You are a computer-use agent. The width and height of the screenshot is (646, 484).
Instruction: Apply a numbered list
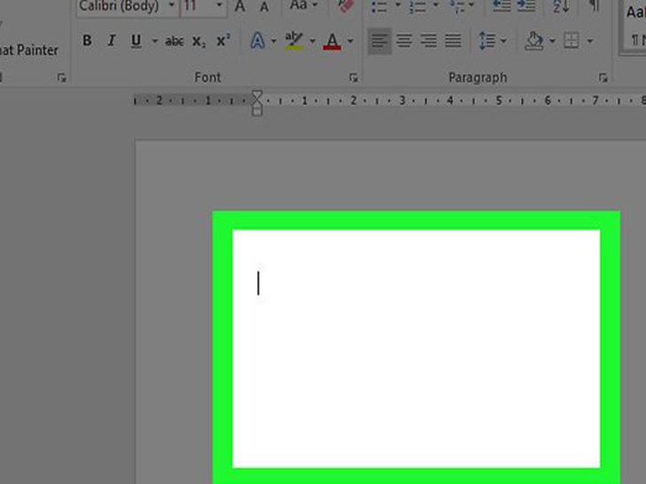[x=417, y=6]
